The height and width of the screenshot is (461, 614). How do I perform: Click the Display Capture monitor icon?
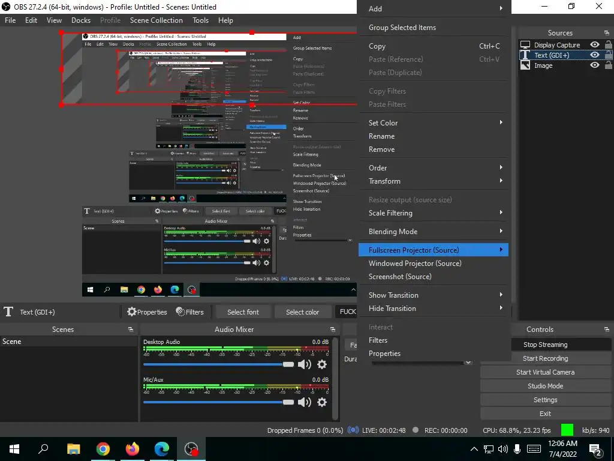tap(525, 44)
